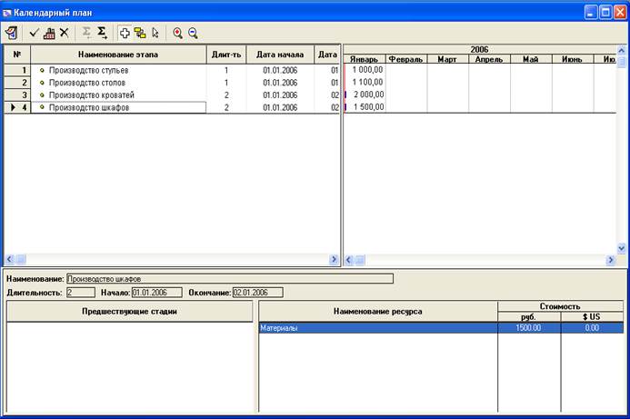The height and width of the screenshot is (419, 630).
Task: Minimize the Календарный план window
Action: 591,13
